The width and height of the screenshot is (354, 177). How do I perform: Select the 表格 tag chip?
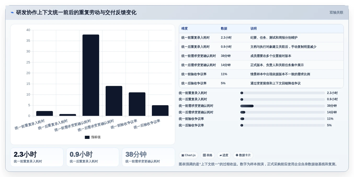point(208,155)
